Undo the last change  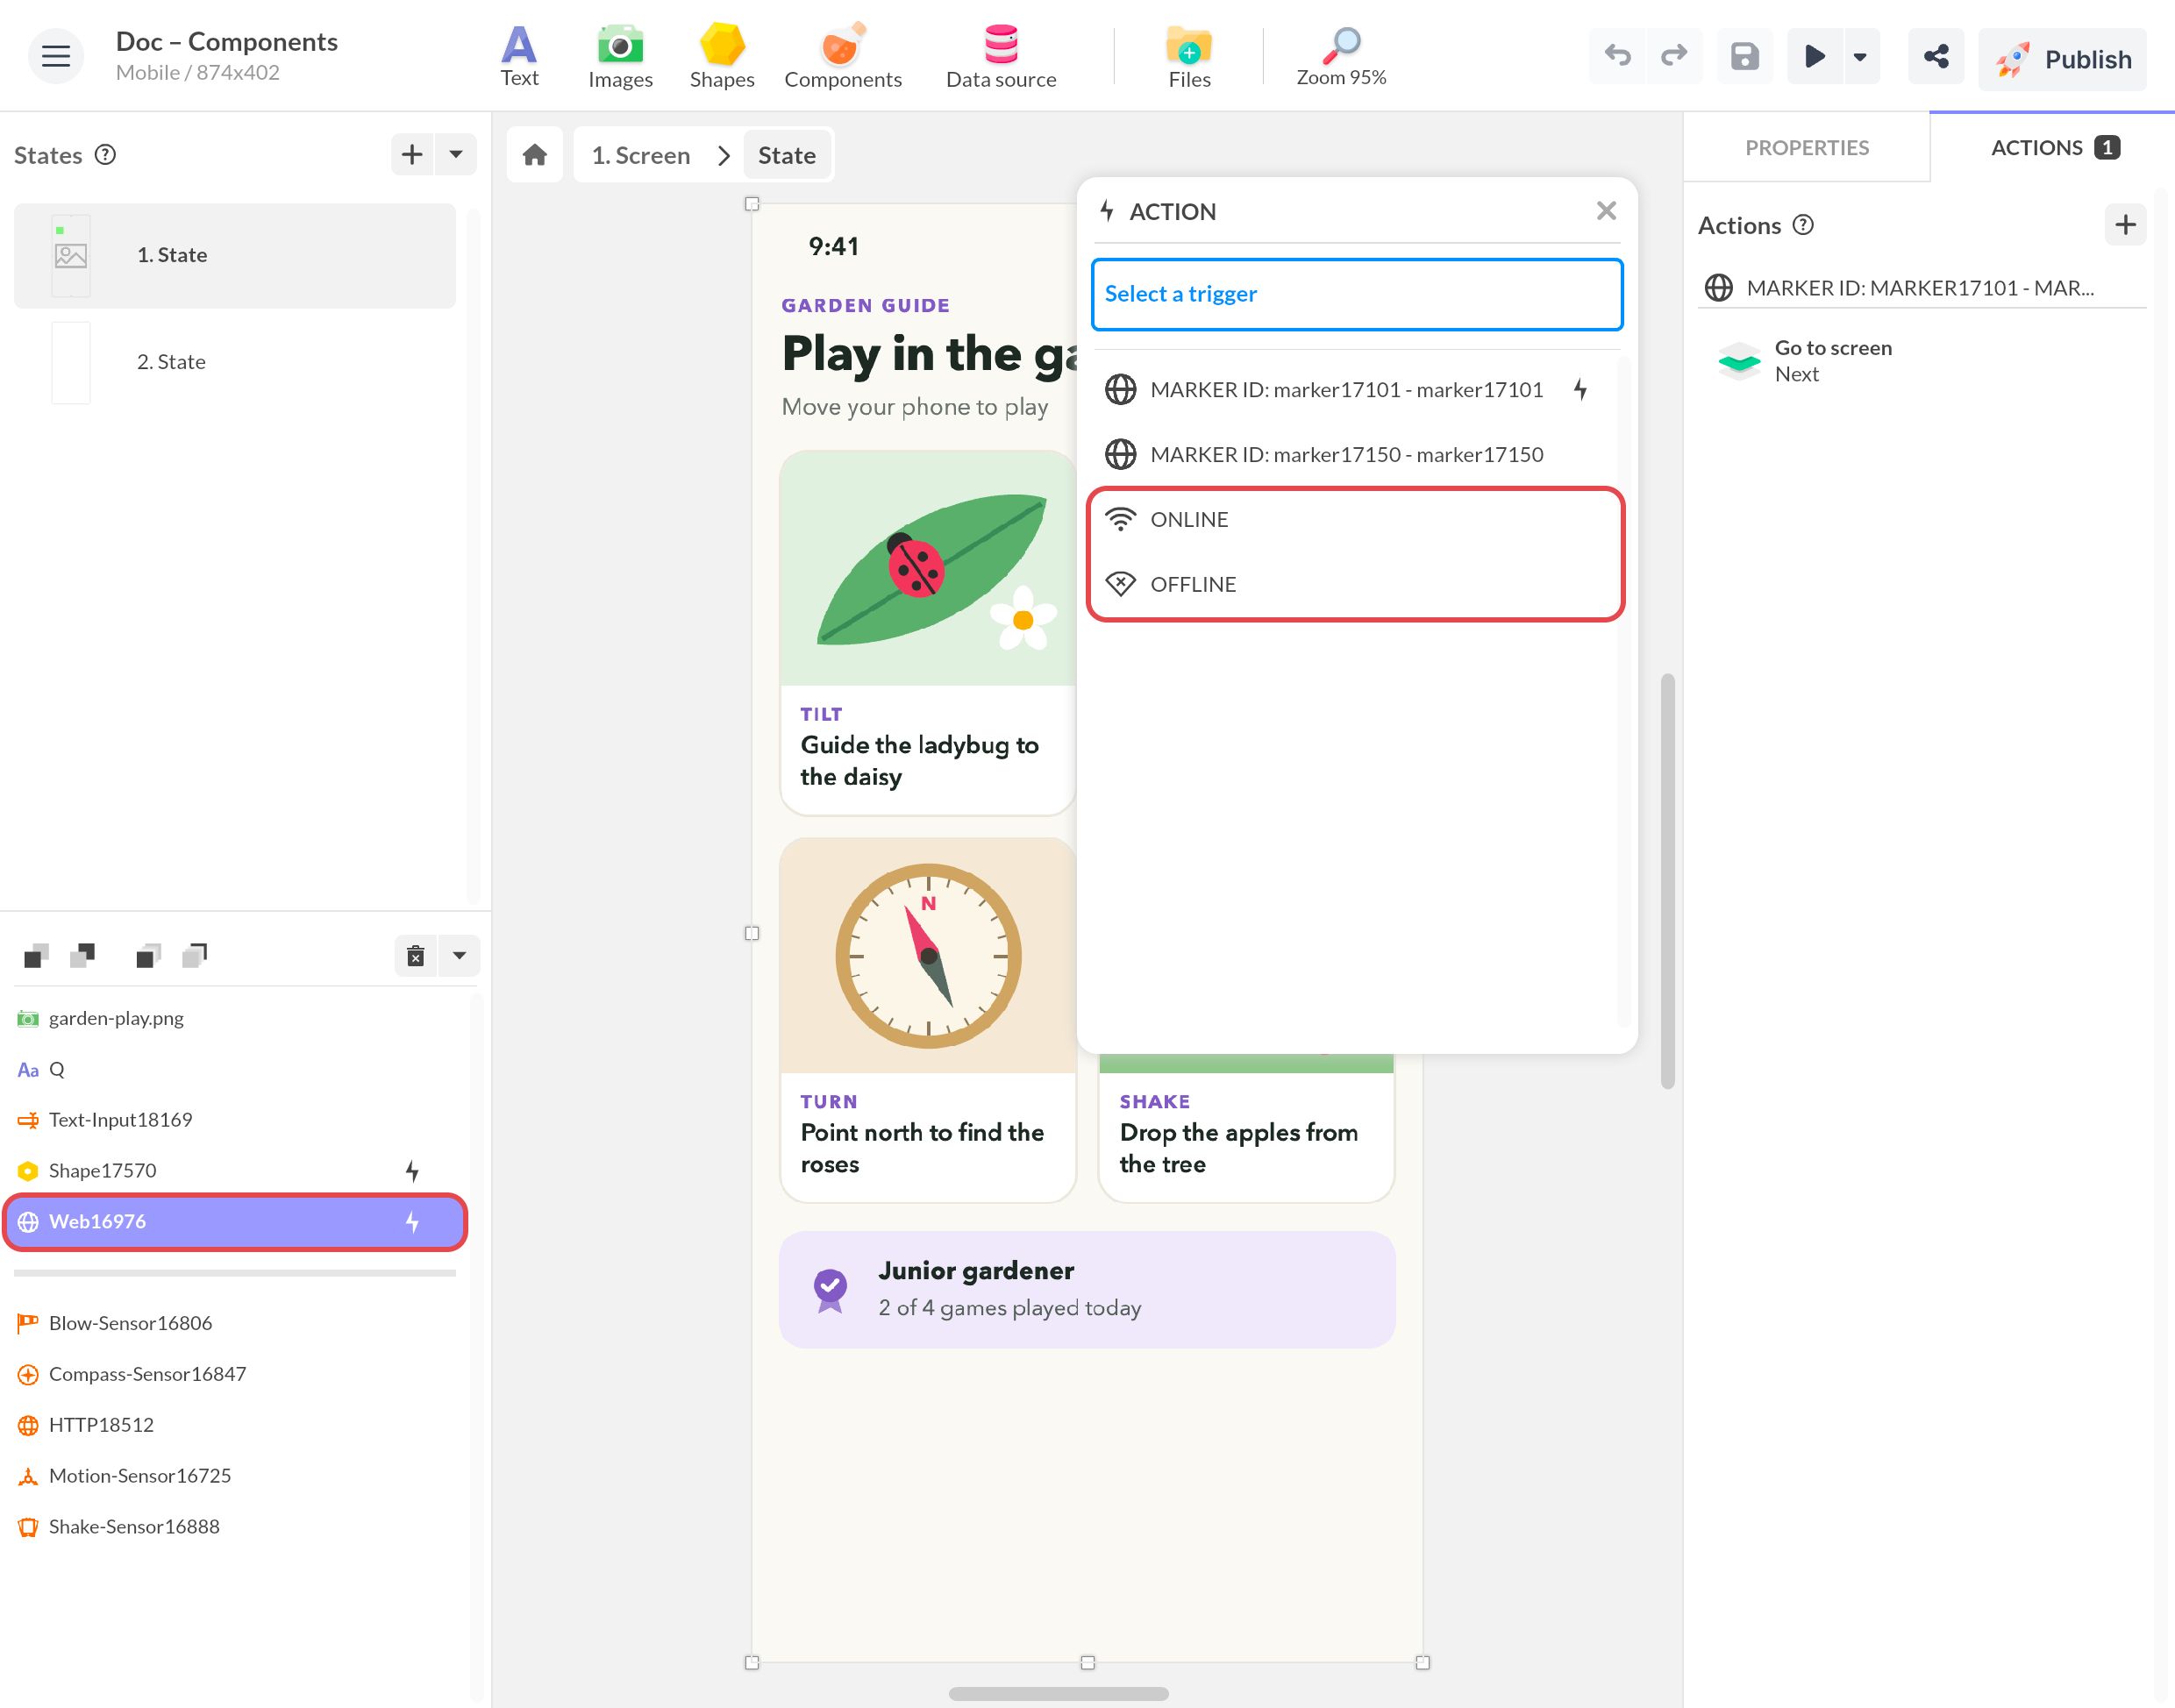(1617, 56)
